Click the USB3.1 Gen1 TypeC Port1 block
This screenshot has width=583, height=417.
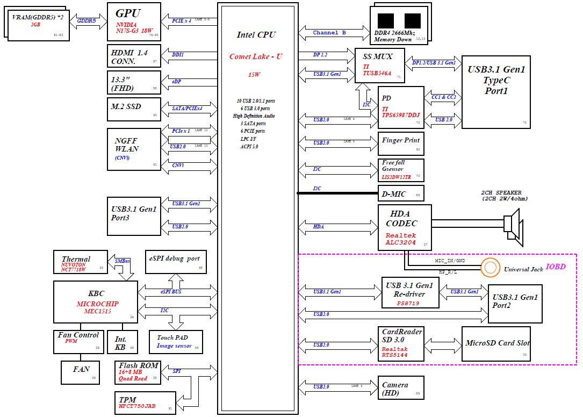tap(495, 92)
